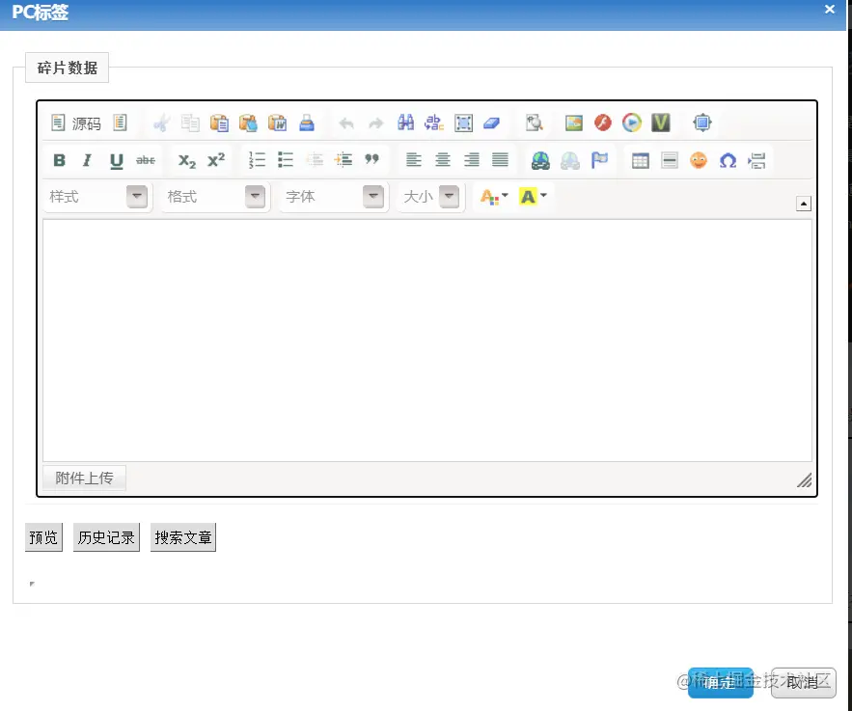Open the 大小 size dropdown

tap(430, 197)
